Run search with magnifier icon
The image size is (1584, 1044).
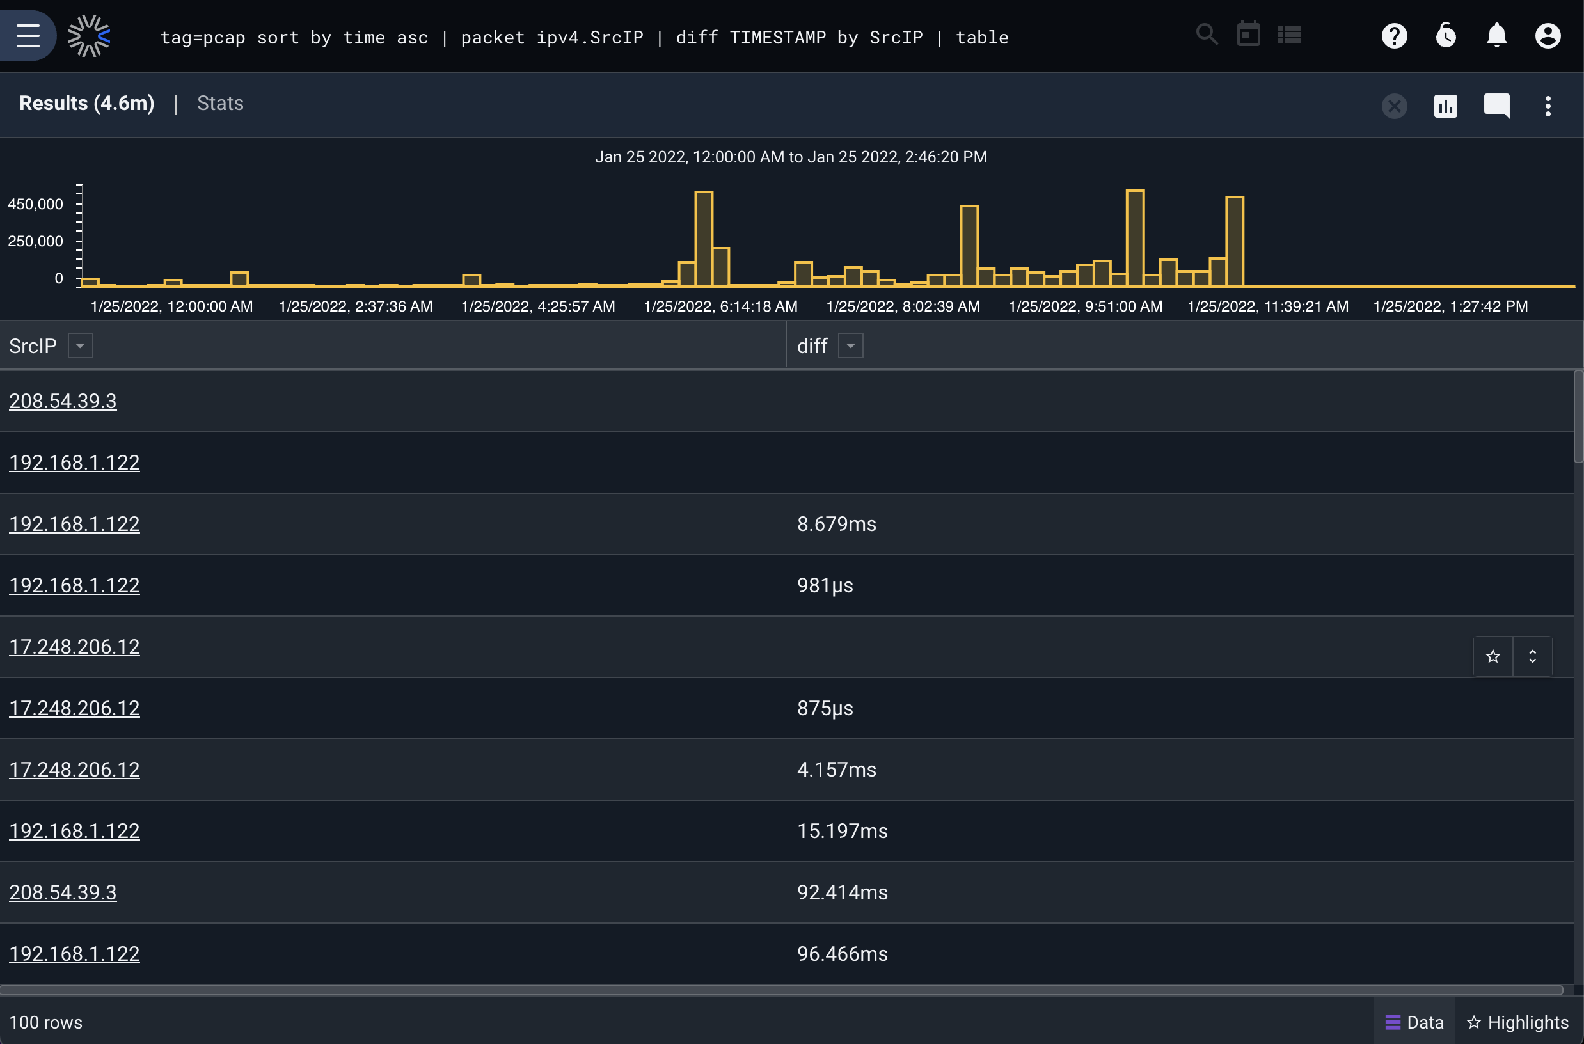(1207, 35)
